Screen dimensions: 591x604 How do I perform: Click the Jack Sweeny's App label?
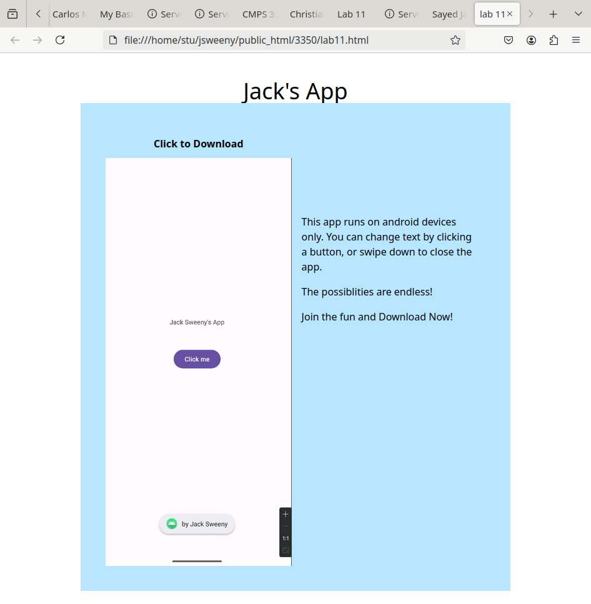point(197,322)
